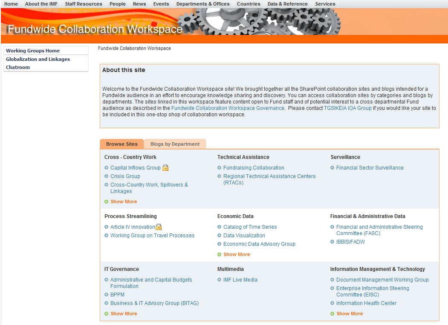This screenshot has width=448, height=325.
Task: Open Document Management Working Group link
Action: pyautogui.click(x=382, y=279)
